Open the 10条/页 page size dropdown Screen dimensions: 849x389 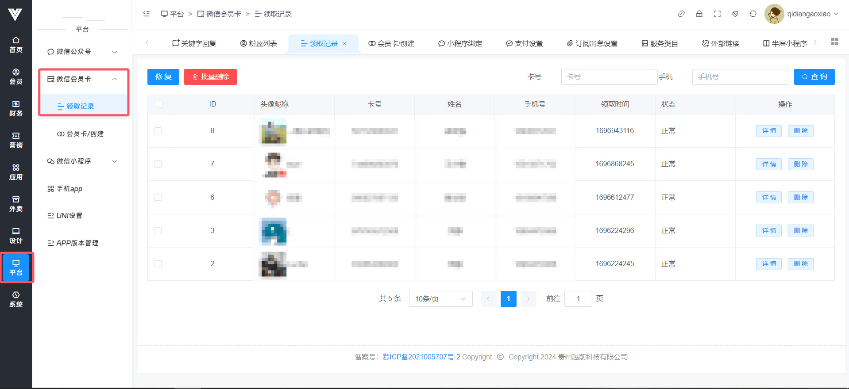coord(440,299)
